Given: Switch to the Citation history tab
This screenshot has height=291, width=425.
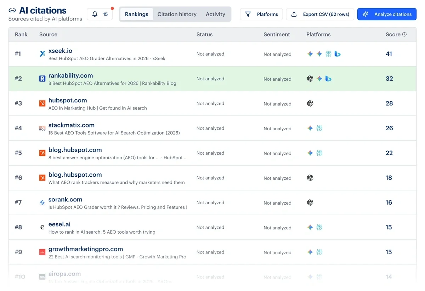Looking at the screenshot, I should 177,14.
